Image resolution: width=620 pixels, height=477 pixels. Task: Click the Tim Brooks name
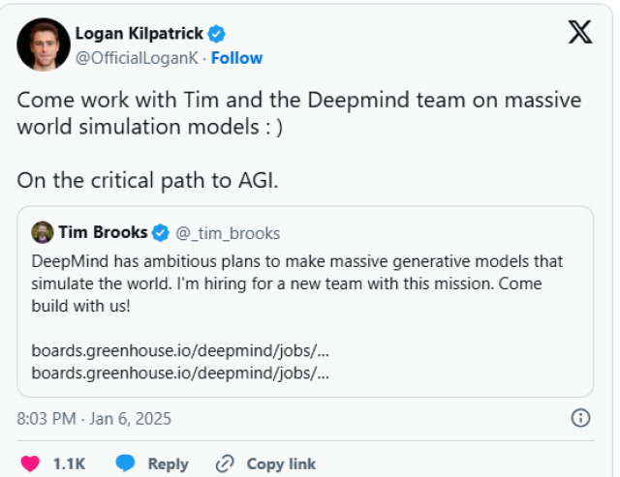[104, 232]
